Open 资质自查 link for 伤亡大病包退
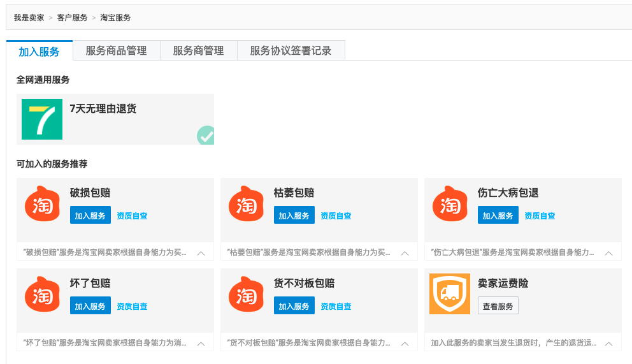The image size is (632, 364). coord(540,216)
